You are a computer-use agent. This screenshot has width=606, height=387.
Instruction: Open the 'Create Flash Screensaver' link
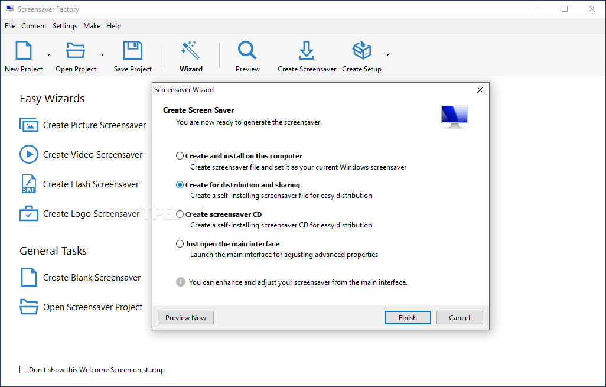pos(91,184)
